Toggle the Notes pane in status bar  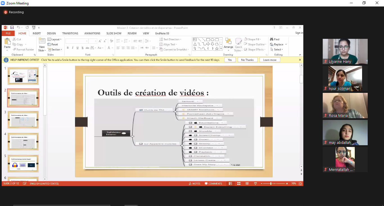[195, 183]
